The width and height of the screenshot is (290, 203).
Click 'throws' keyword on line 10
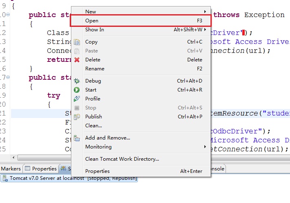point(226,15)
